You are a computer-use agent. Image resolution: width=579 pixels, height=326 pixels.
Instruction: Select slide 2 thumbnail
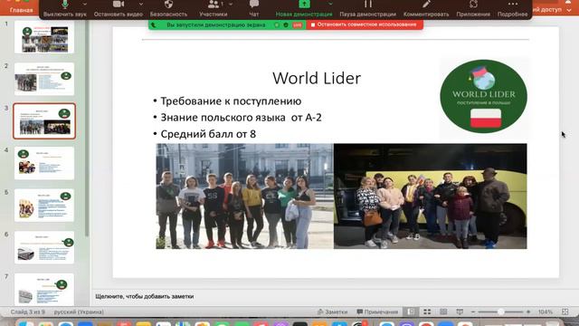pos(44,79)
